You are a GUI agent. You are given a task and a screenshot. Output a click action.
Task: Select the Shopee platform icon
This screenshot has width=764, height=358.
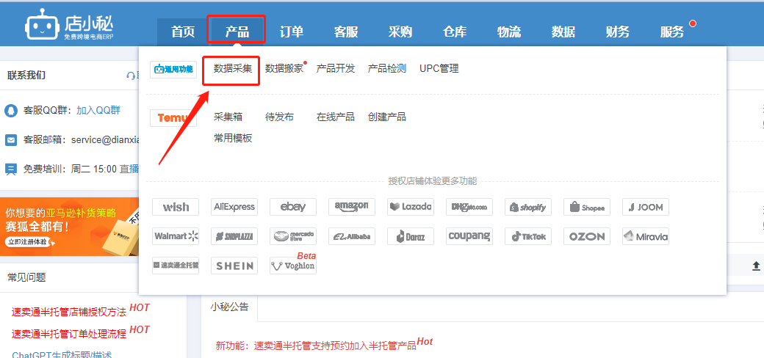[587, 207]
